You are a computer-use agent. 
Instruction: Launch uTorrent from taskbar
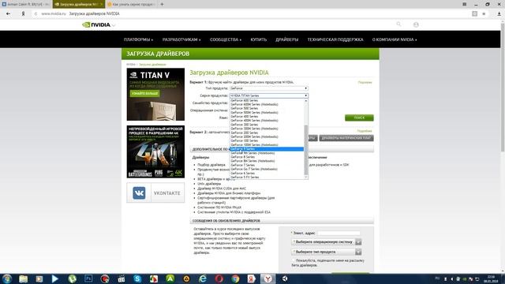point(72,278)
